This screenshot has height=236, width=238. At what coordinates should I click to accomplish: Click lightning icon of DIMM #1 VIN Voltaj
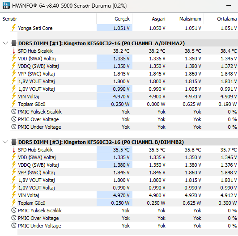(14, 96)
